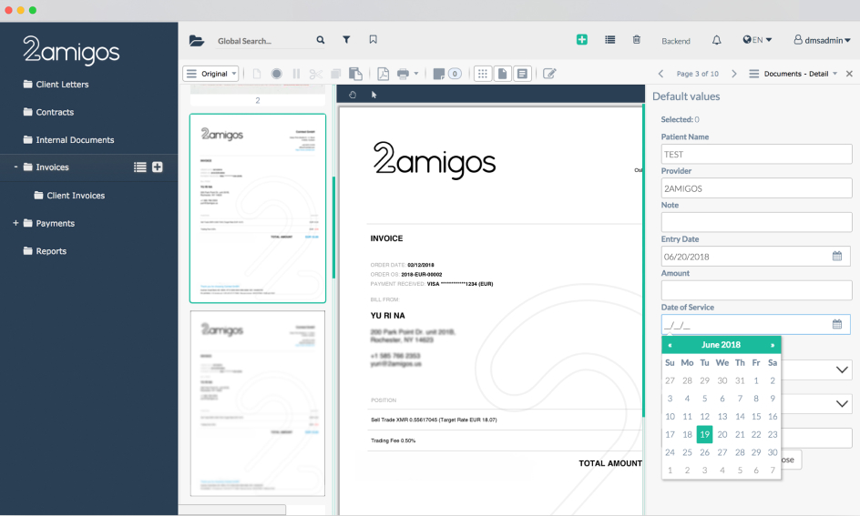860x516 pixels.
Task: Open Client Letters folder
Action: 61,85
